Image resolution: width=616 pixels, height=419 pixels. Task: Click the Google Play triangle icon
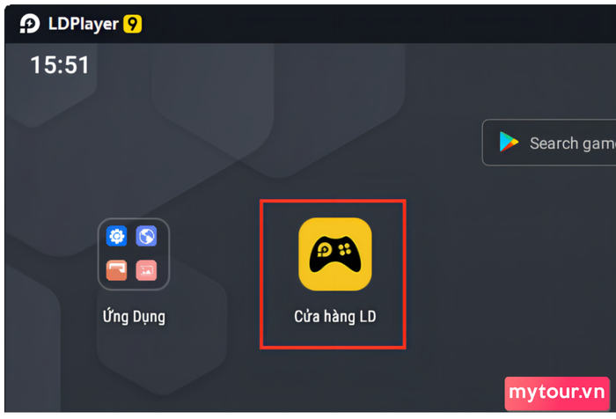tap(509, 142)
